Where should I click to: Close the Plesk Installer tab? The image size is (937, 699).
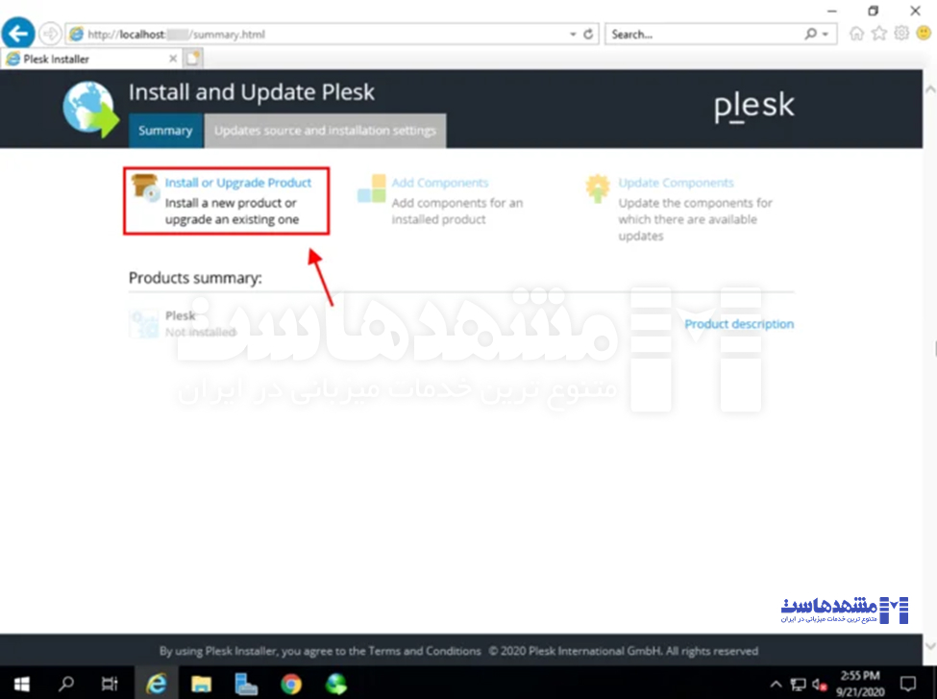tap(173, 59)
